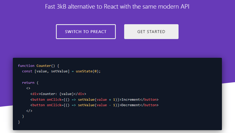The width and height of the screenshot is (235, 133).
Task: Click the 'return (' code line
Action: (x=30, y=83)
